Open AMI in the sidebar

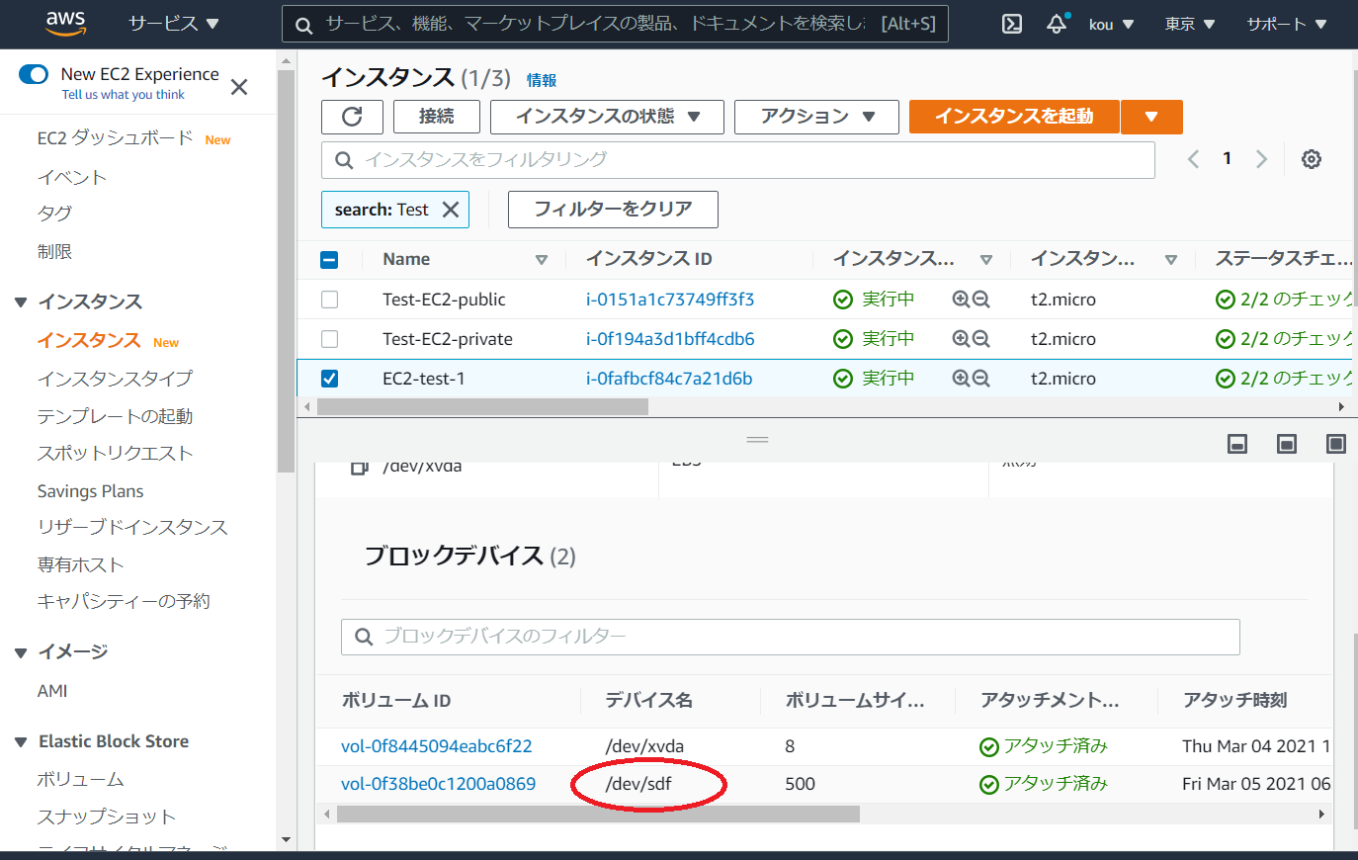(x=52, y=691)
